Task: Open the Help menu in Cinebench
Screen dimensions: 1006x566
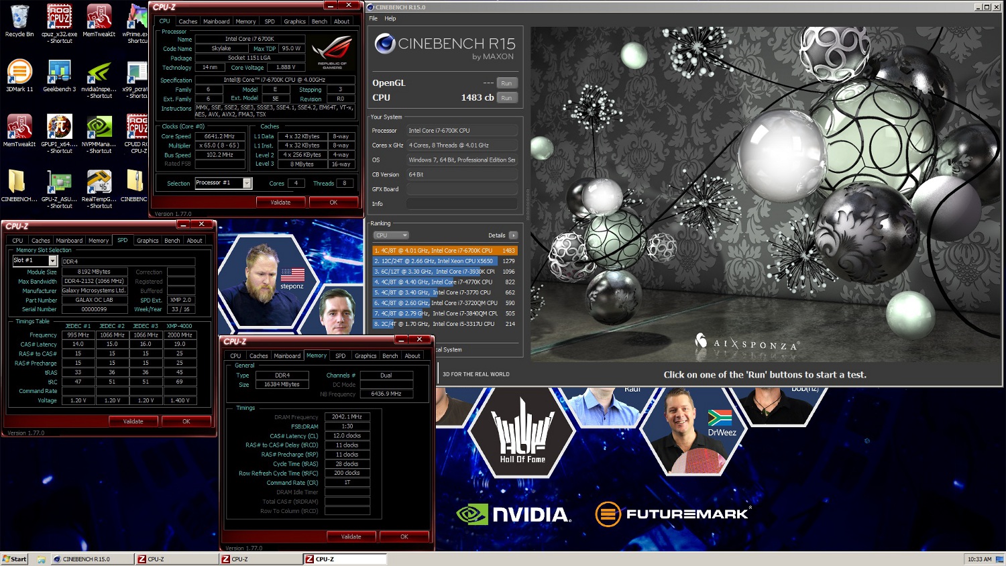Action: 390,18
